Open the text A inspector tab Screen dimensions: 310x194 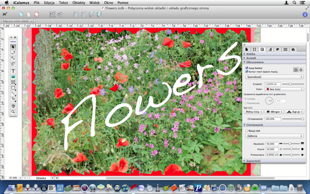pyautogui.click(x=270, y=49)
